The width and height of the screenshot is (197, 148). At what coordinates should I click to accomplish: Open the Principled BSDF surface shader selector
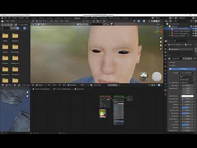pyautogui.click(x=187, y=73)
